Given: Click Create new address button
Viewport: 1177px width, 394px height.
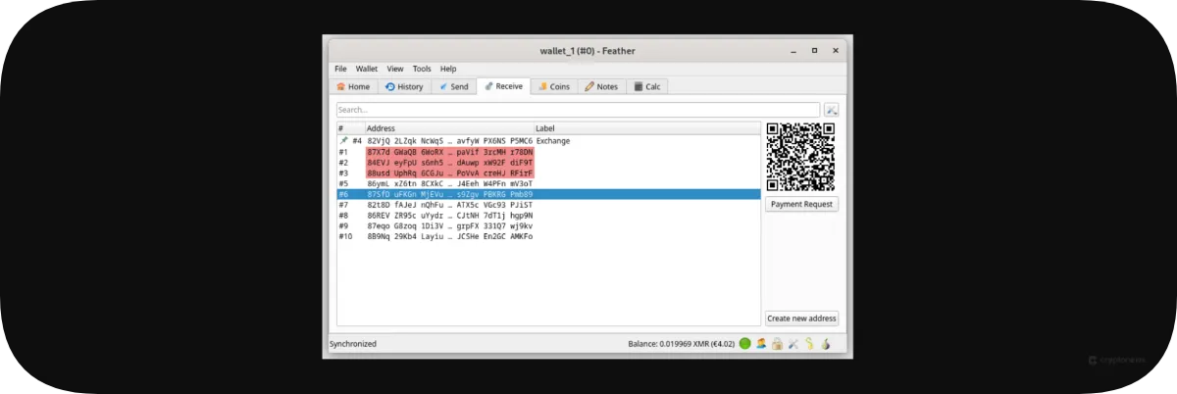Looking at the screenshot, I should (x=801, y=319).
